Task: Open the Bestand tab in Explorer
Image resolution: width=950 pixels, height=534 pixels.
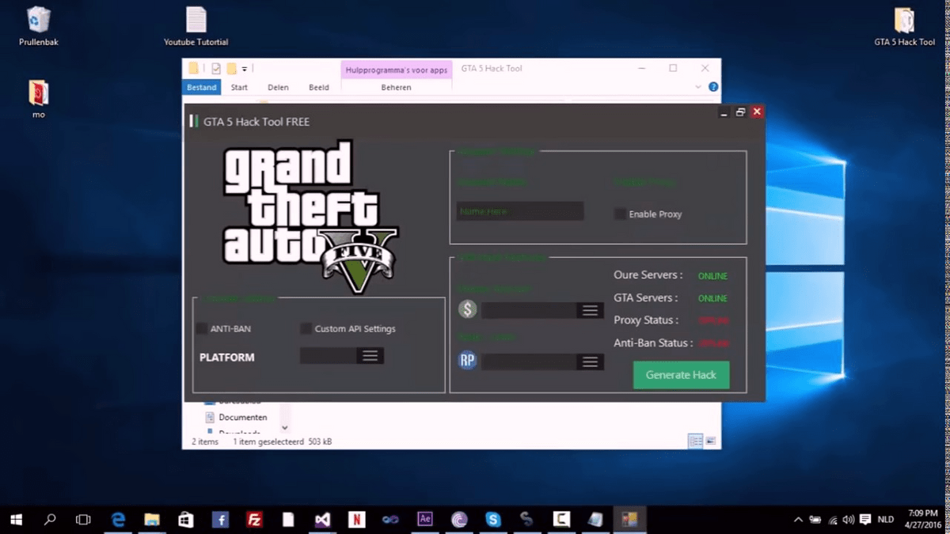Action: click(x=202, y=87)
